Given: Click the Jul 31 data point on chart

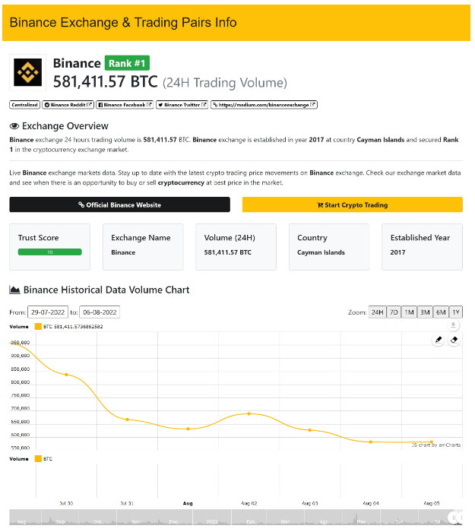Looking at the screenshot, I should 128,420.
